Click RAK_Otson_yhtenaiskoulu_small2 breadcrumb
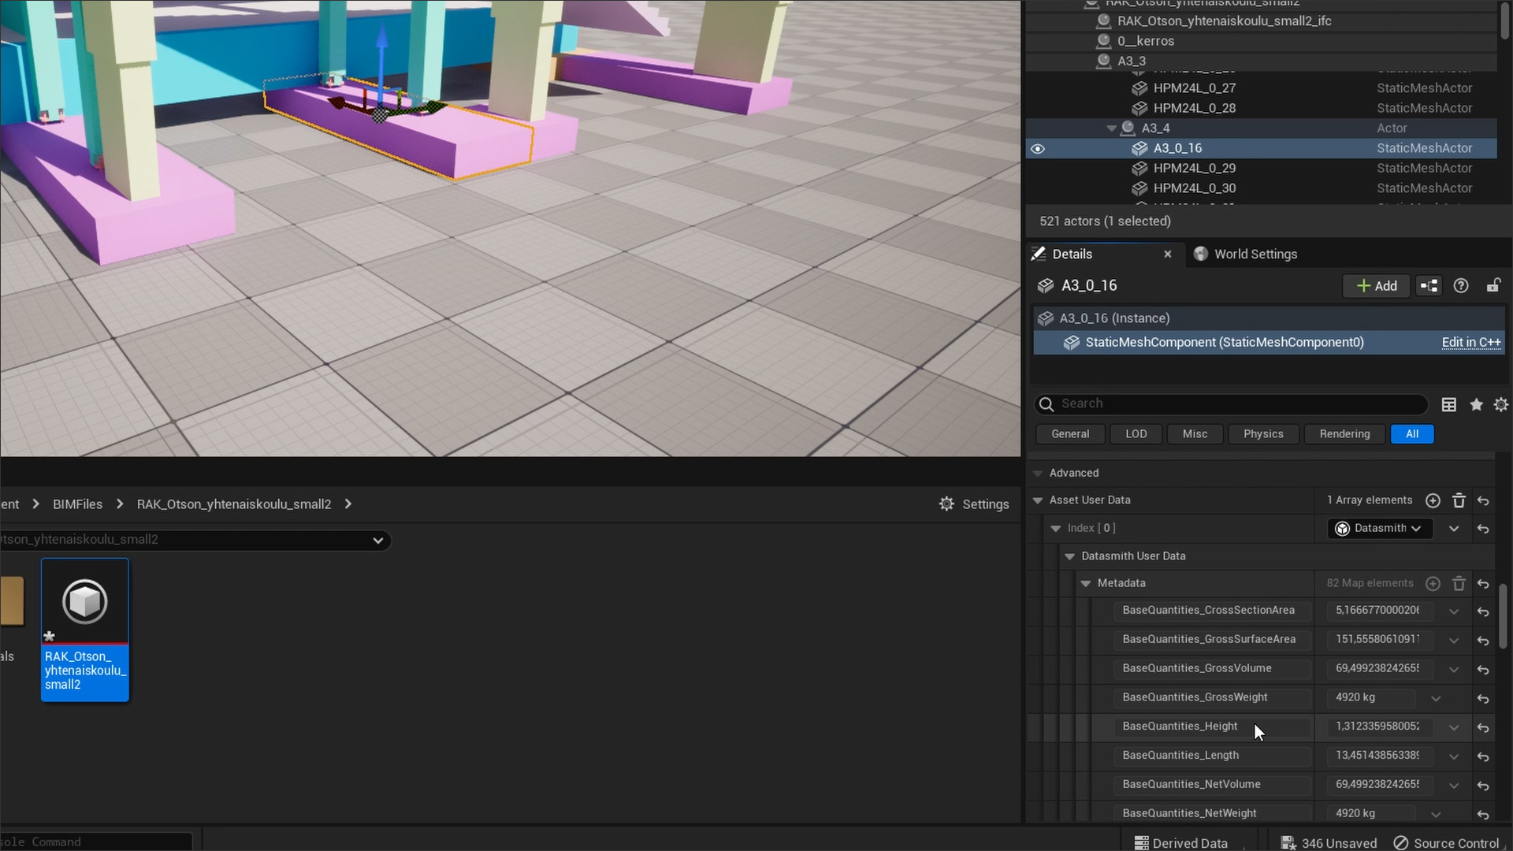 (234, 504)
